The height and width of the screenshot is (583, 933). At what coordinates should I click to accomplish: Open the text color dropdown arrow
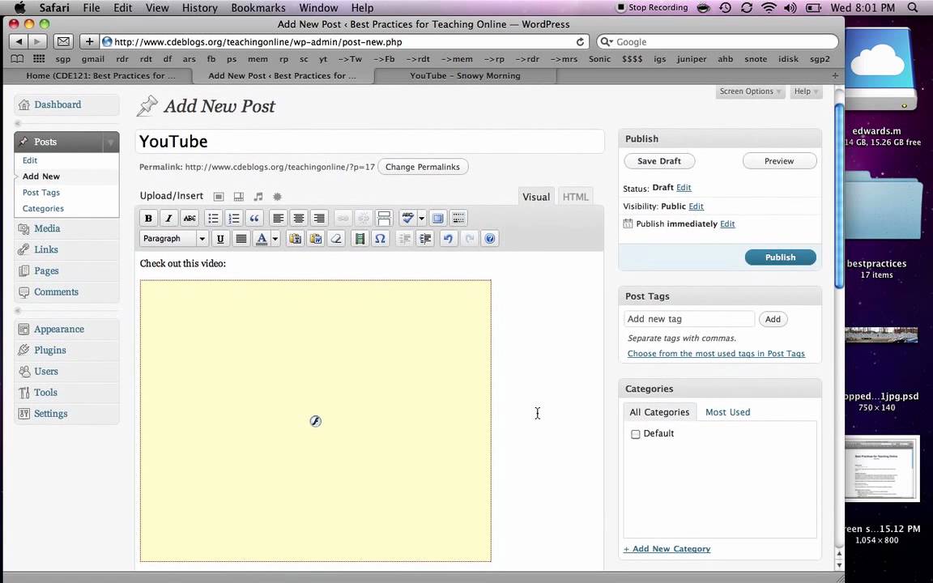(275, 239)
